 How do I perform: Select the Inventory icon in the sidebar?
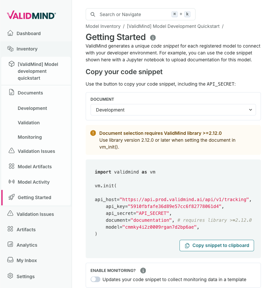tap(10, 49)
